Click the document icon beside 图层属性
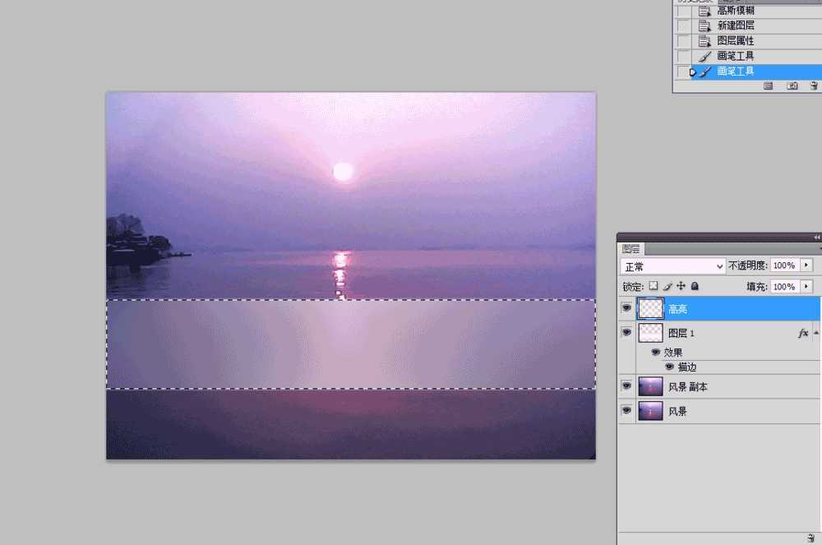 tap(705, 40)
